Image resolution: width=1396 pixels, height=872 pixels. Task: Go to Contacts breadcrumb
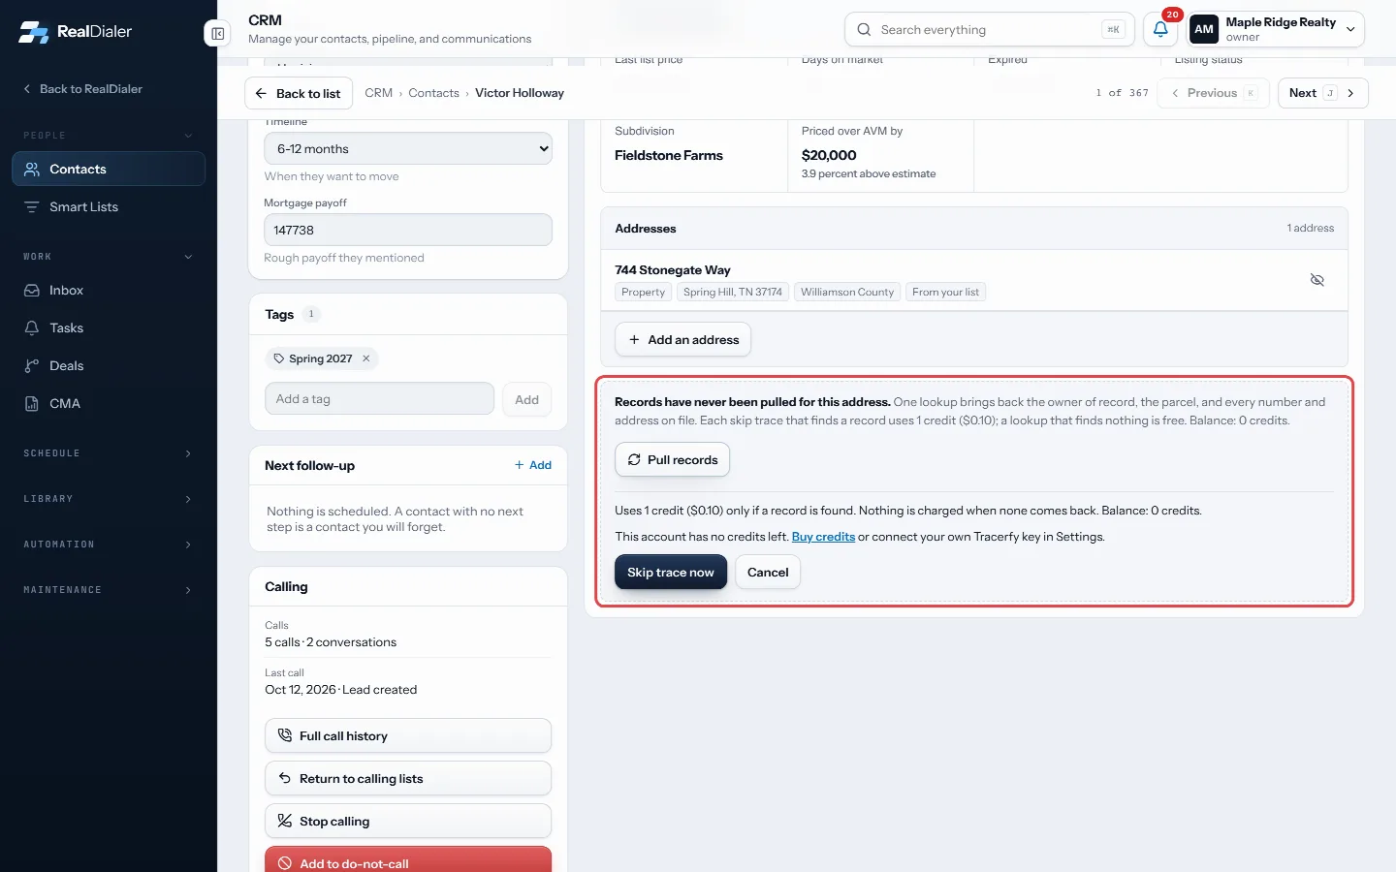coord(433,93)
